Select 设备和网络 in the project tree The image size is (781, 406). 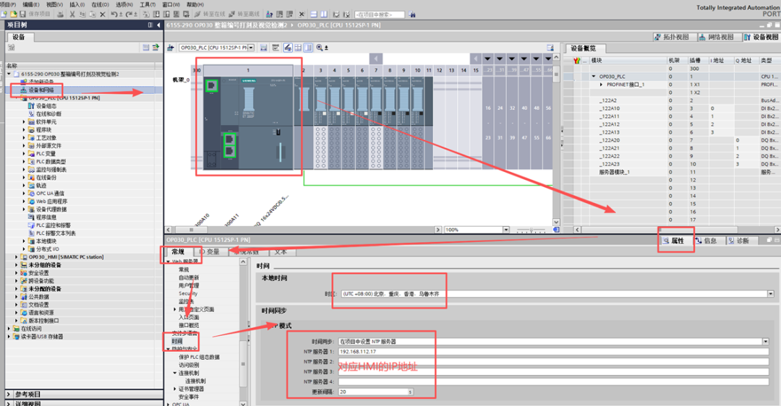(x=40, y=90)
